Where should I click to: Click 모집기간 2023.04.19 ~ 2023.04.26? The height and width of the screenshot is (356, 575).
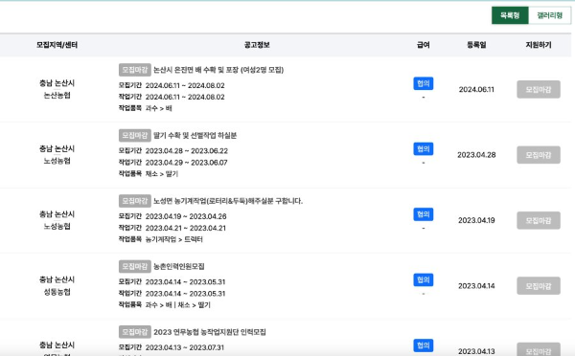tap(186, 216)
